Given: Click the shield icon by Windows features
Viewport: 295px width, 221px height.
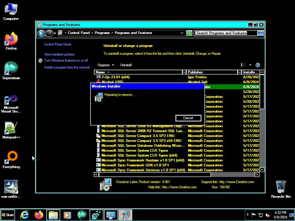Looking at the screenshot, I should tap(40, 60).
